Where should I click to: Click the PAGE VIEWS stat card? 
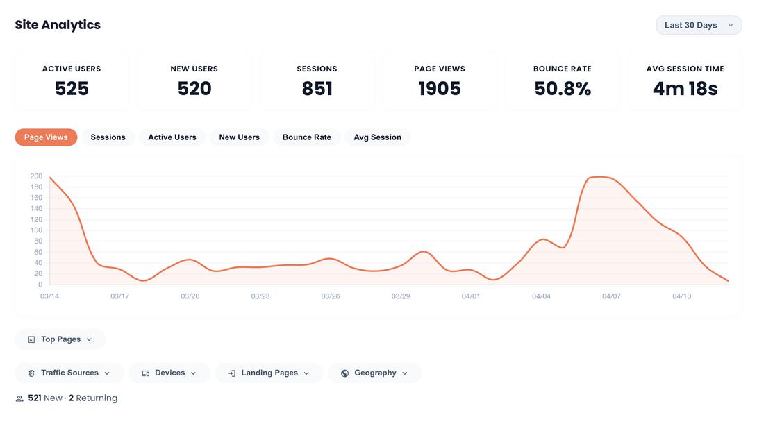(x=440, y=80)
